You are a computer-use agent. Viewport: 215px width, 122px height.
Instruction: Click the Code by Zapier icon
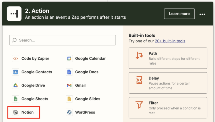tap(15, 58)
